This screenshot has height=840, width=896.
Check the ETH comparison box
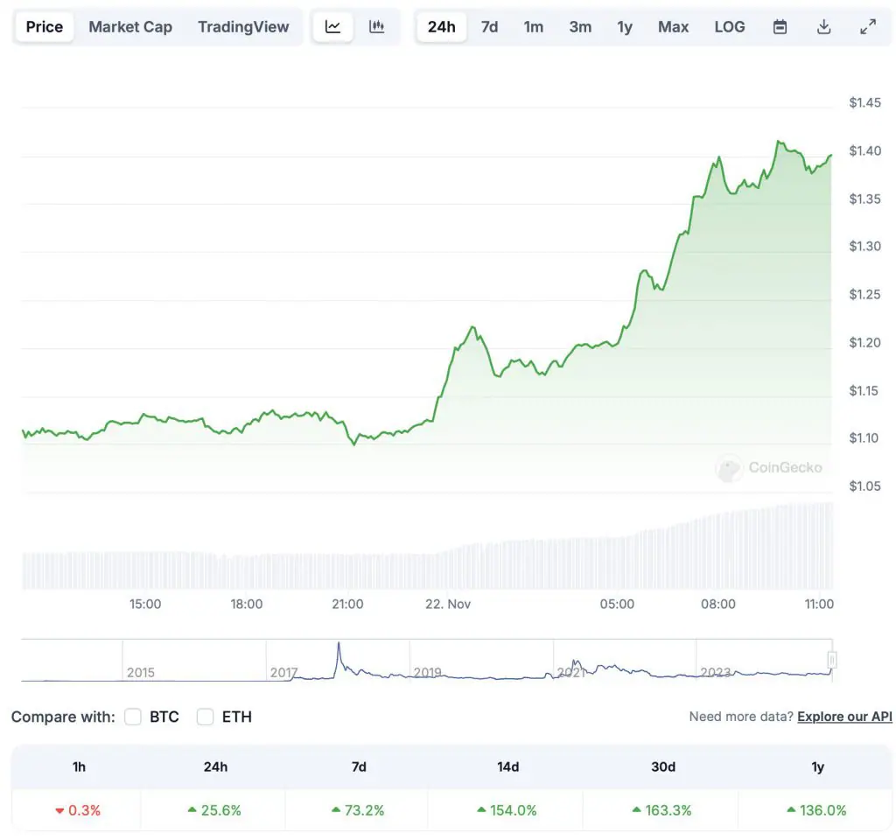(205, 717)
